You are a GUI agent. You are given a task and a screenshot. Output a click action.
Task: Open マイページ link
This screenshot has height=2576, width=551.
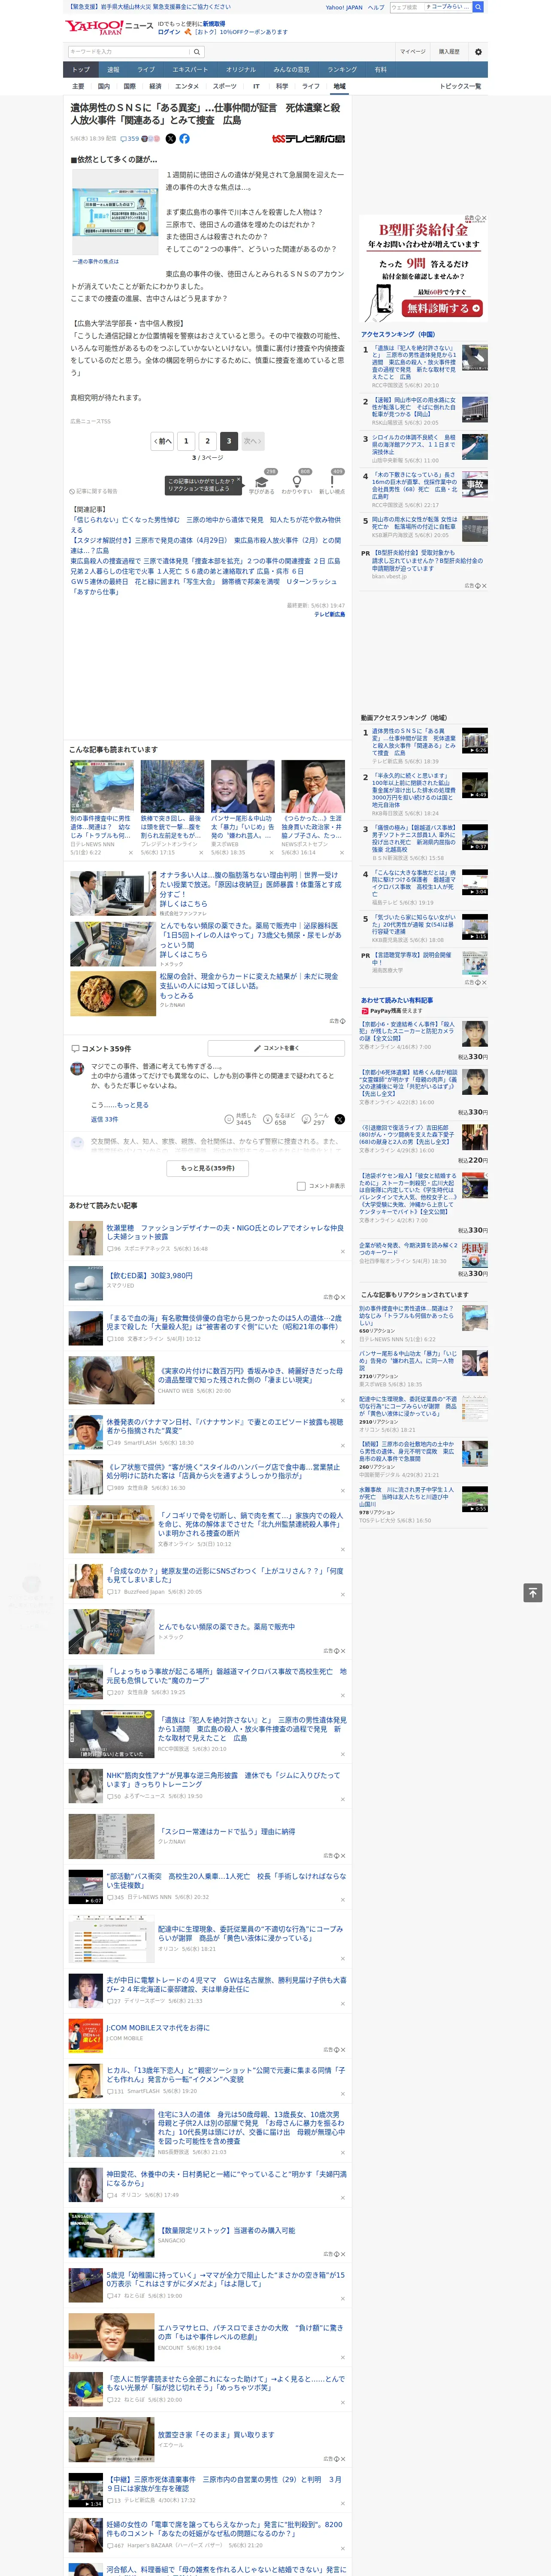point(412,51)
